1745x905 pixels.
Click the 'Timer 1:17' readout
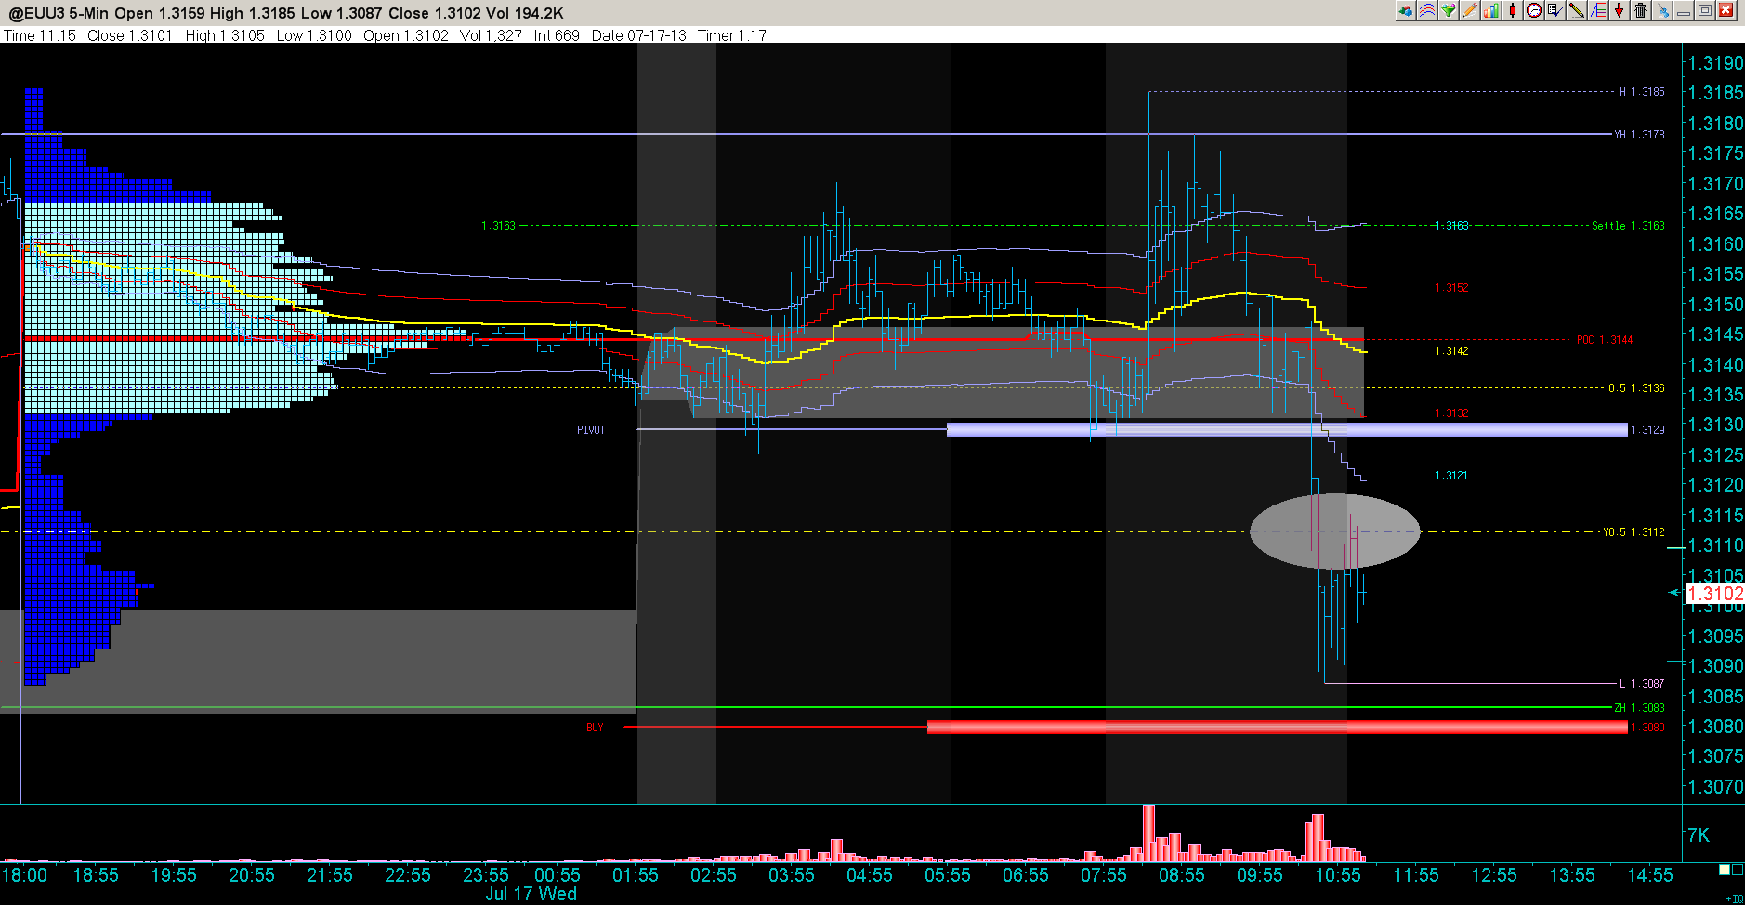click(732, 35)
